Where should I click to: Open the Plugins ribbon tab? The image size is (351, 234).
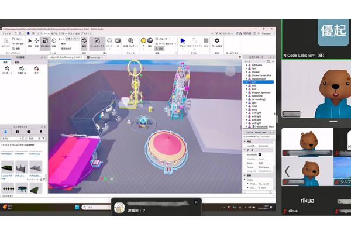pyautogui.click(x=86, y=33)
